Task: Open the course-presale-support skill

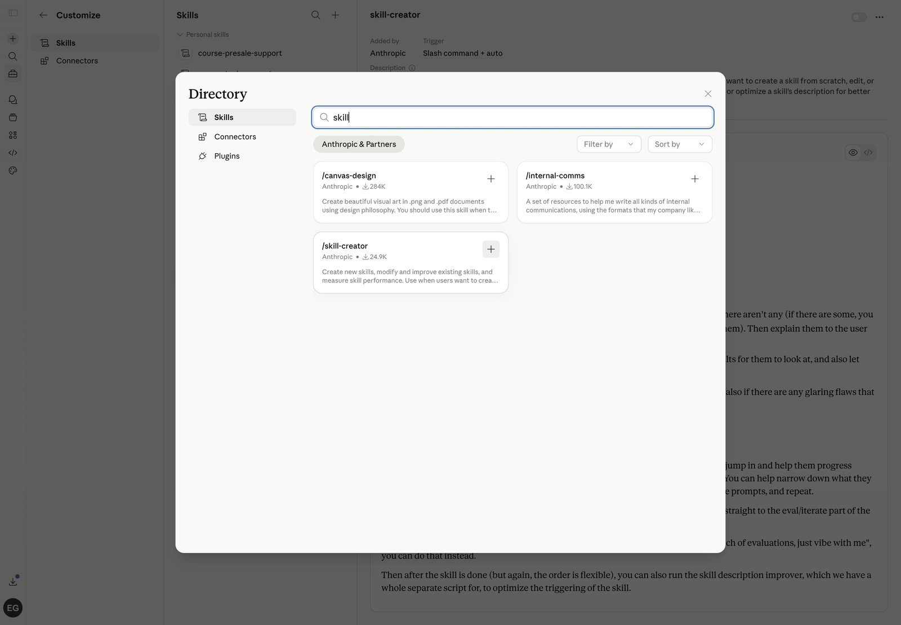Action: coord(240,53)
